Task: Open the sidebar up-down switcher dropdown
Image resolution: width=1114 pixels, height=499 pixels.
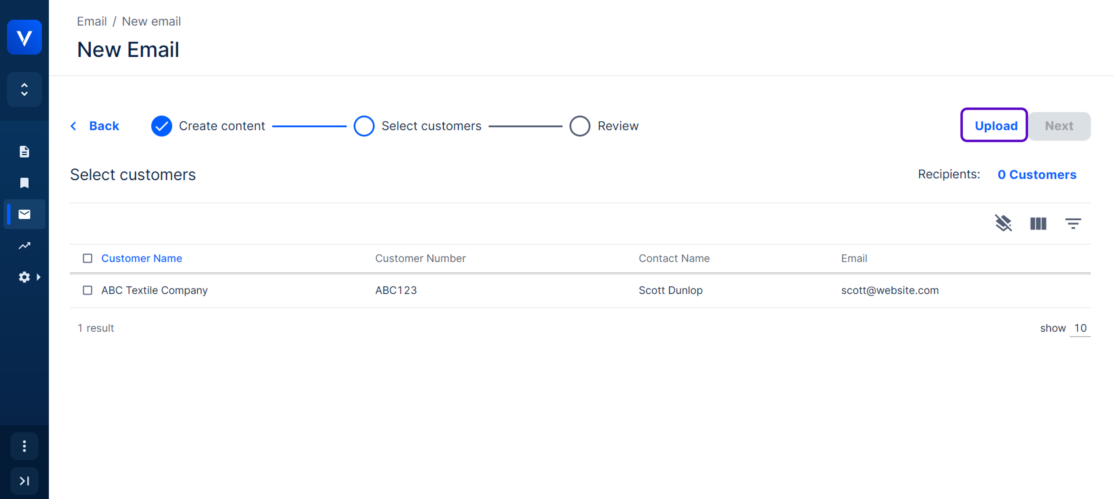Action: [x=24, y=89]
